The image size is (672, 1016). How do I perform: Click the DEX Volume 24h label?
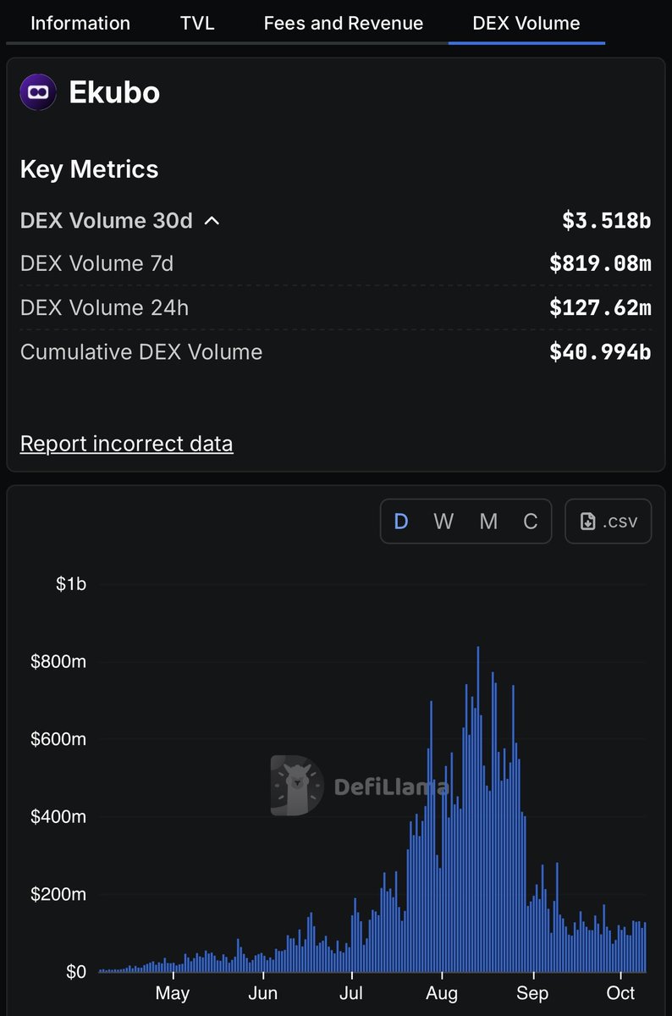pos(105,307)
